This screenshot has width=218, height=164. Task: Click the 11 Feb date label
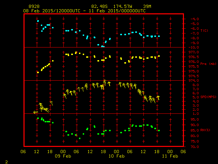[x=170, y=156]
